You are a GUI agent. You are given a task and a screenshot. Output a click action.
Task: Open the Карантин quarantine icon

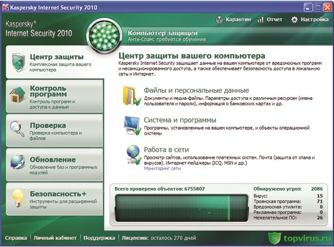click(x=219, y=19)
